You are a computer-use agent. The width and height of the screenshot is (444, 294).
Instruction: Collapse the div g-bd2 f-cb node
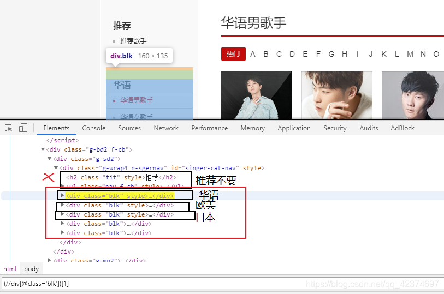click(43, 149)
